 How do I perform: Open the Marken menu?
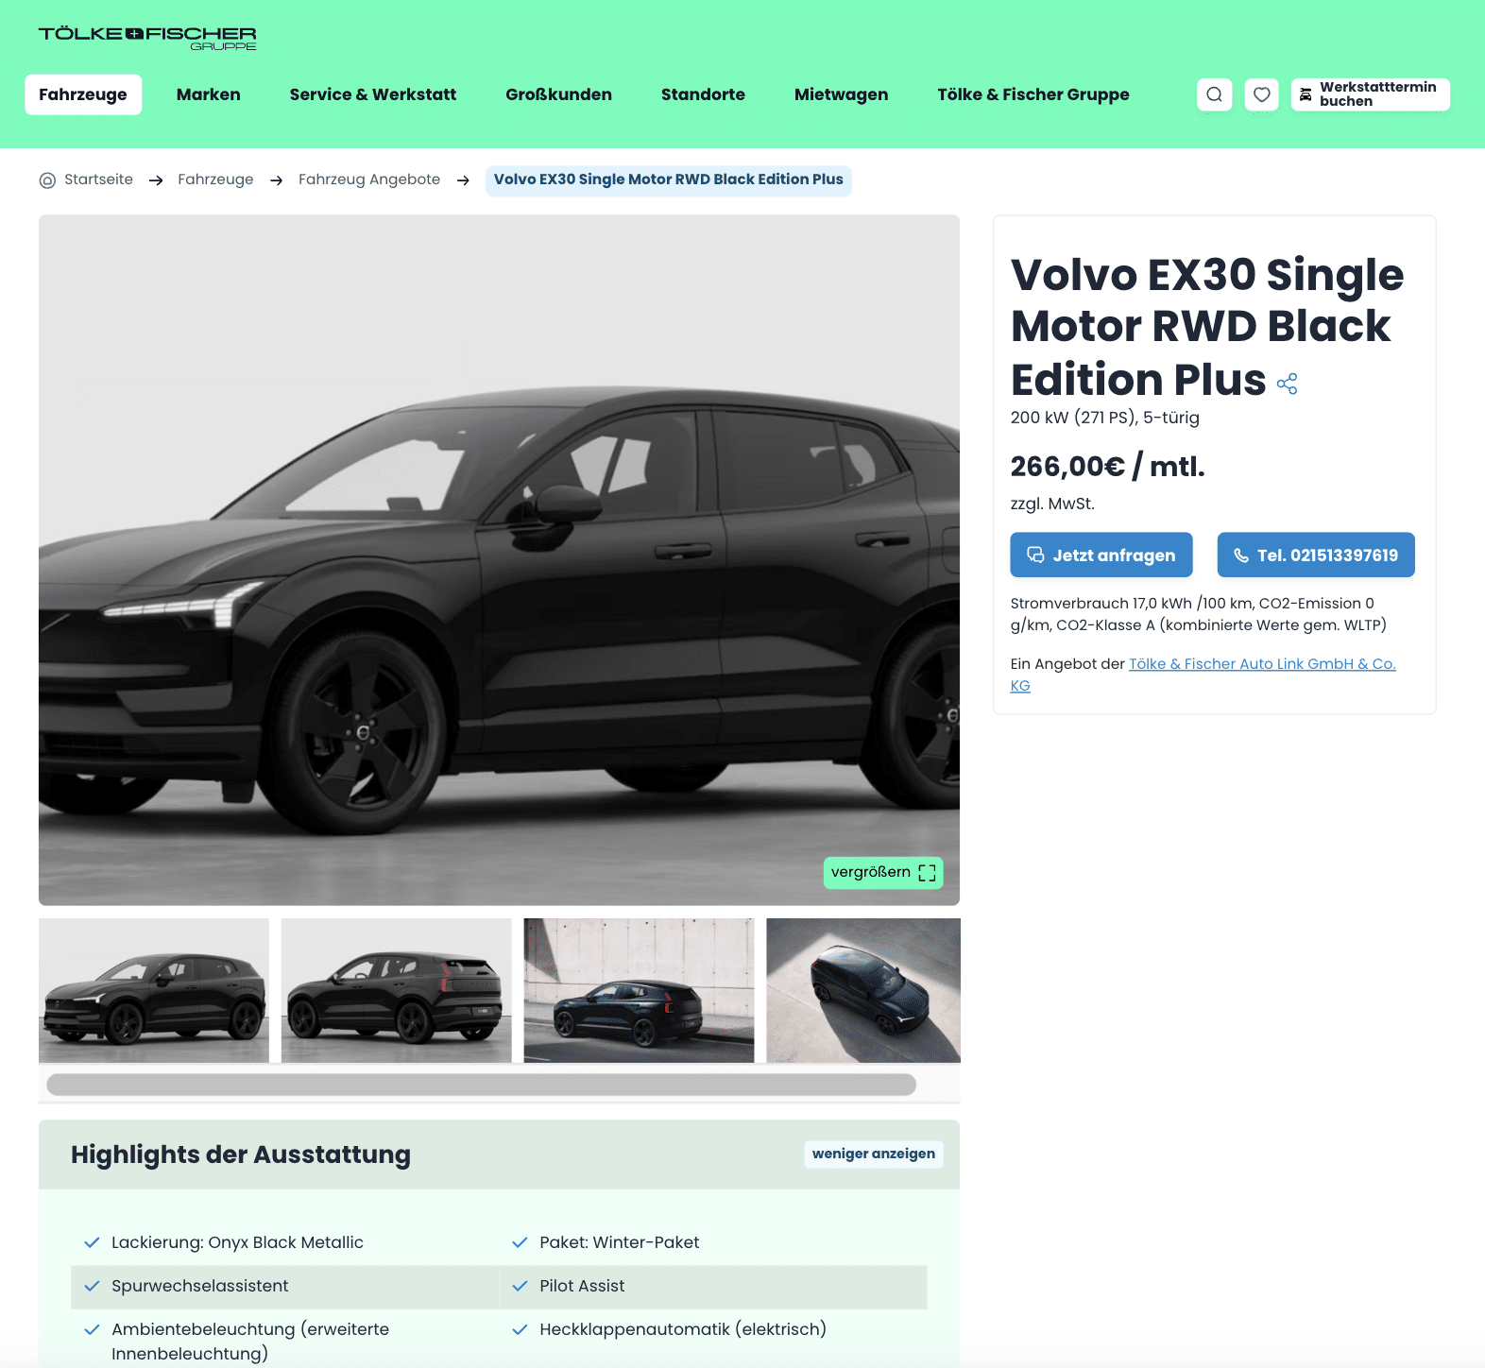pyautogui.click(x=209, y=94)
